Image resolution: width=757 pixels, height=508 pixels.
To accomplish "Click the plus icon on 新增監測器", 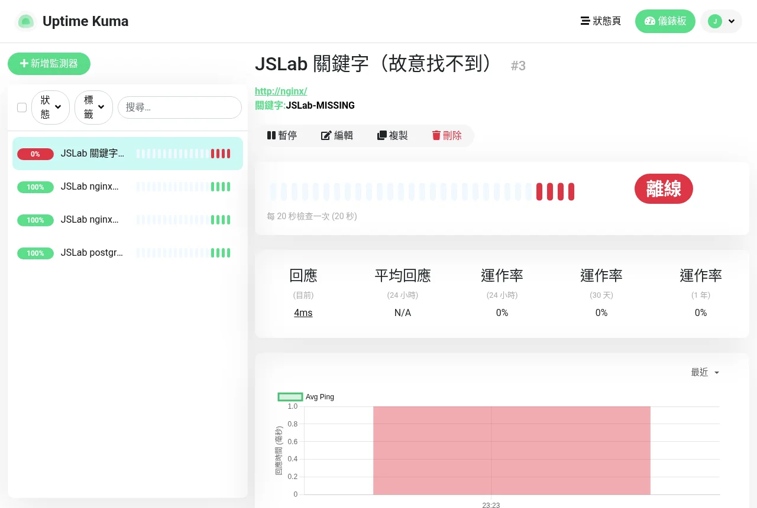I will point(24,63).
